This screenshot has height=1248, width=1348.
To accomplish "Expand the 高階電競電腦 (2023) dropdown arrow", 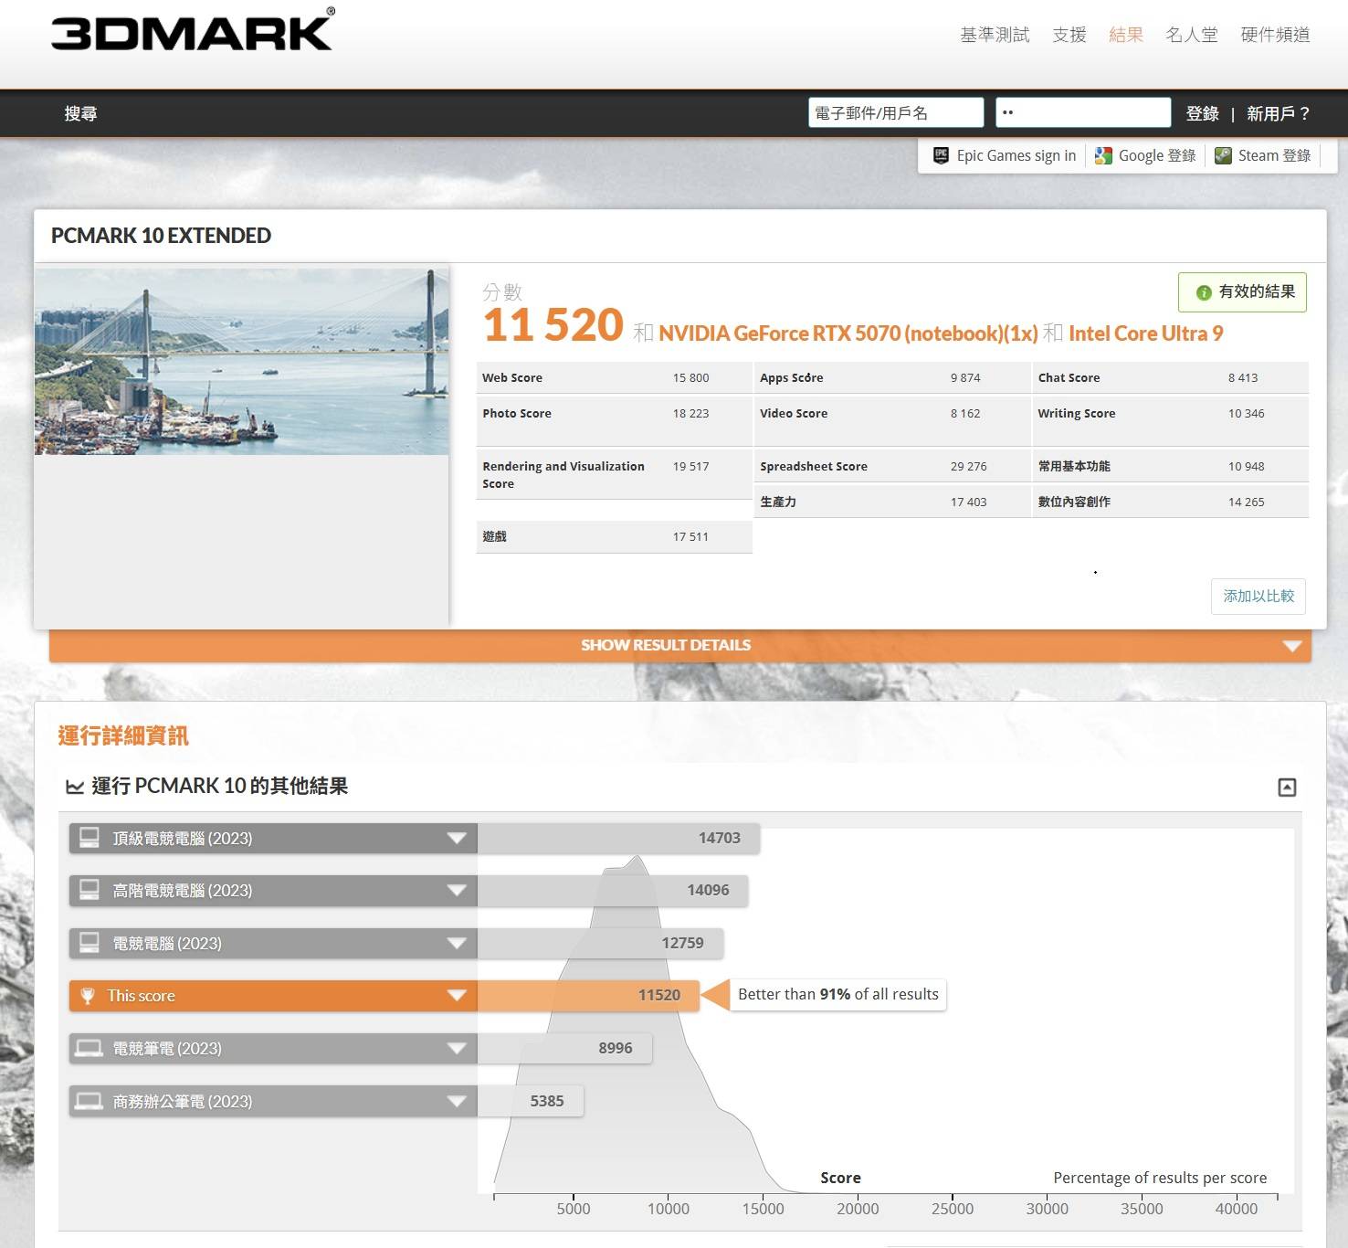I will 457,891.
